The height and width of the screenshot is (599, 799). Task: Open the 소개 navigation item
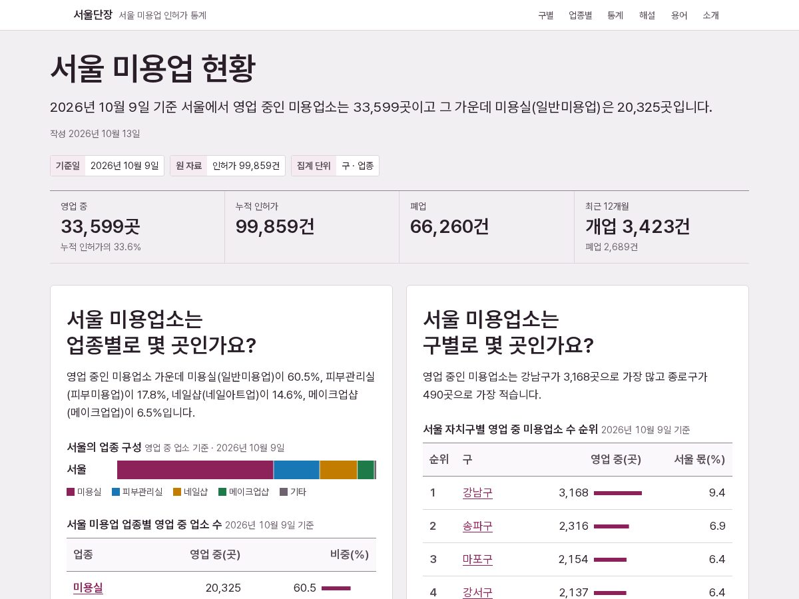click(x=711, y=15)
